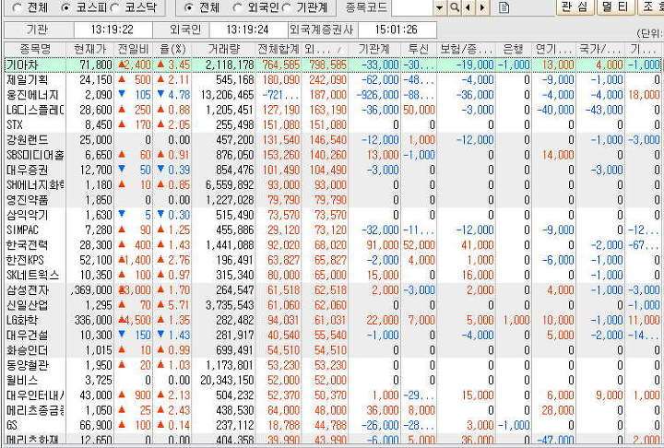Focus the 종목코드 input field

(x=412, y=7)
